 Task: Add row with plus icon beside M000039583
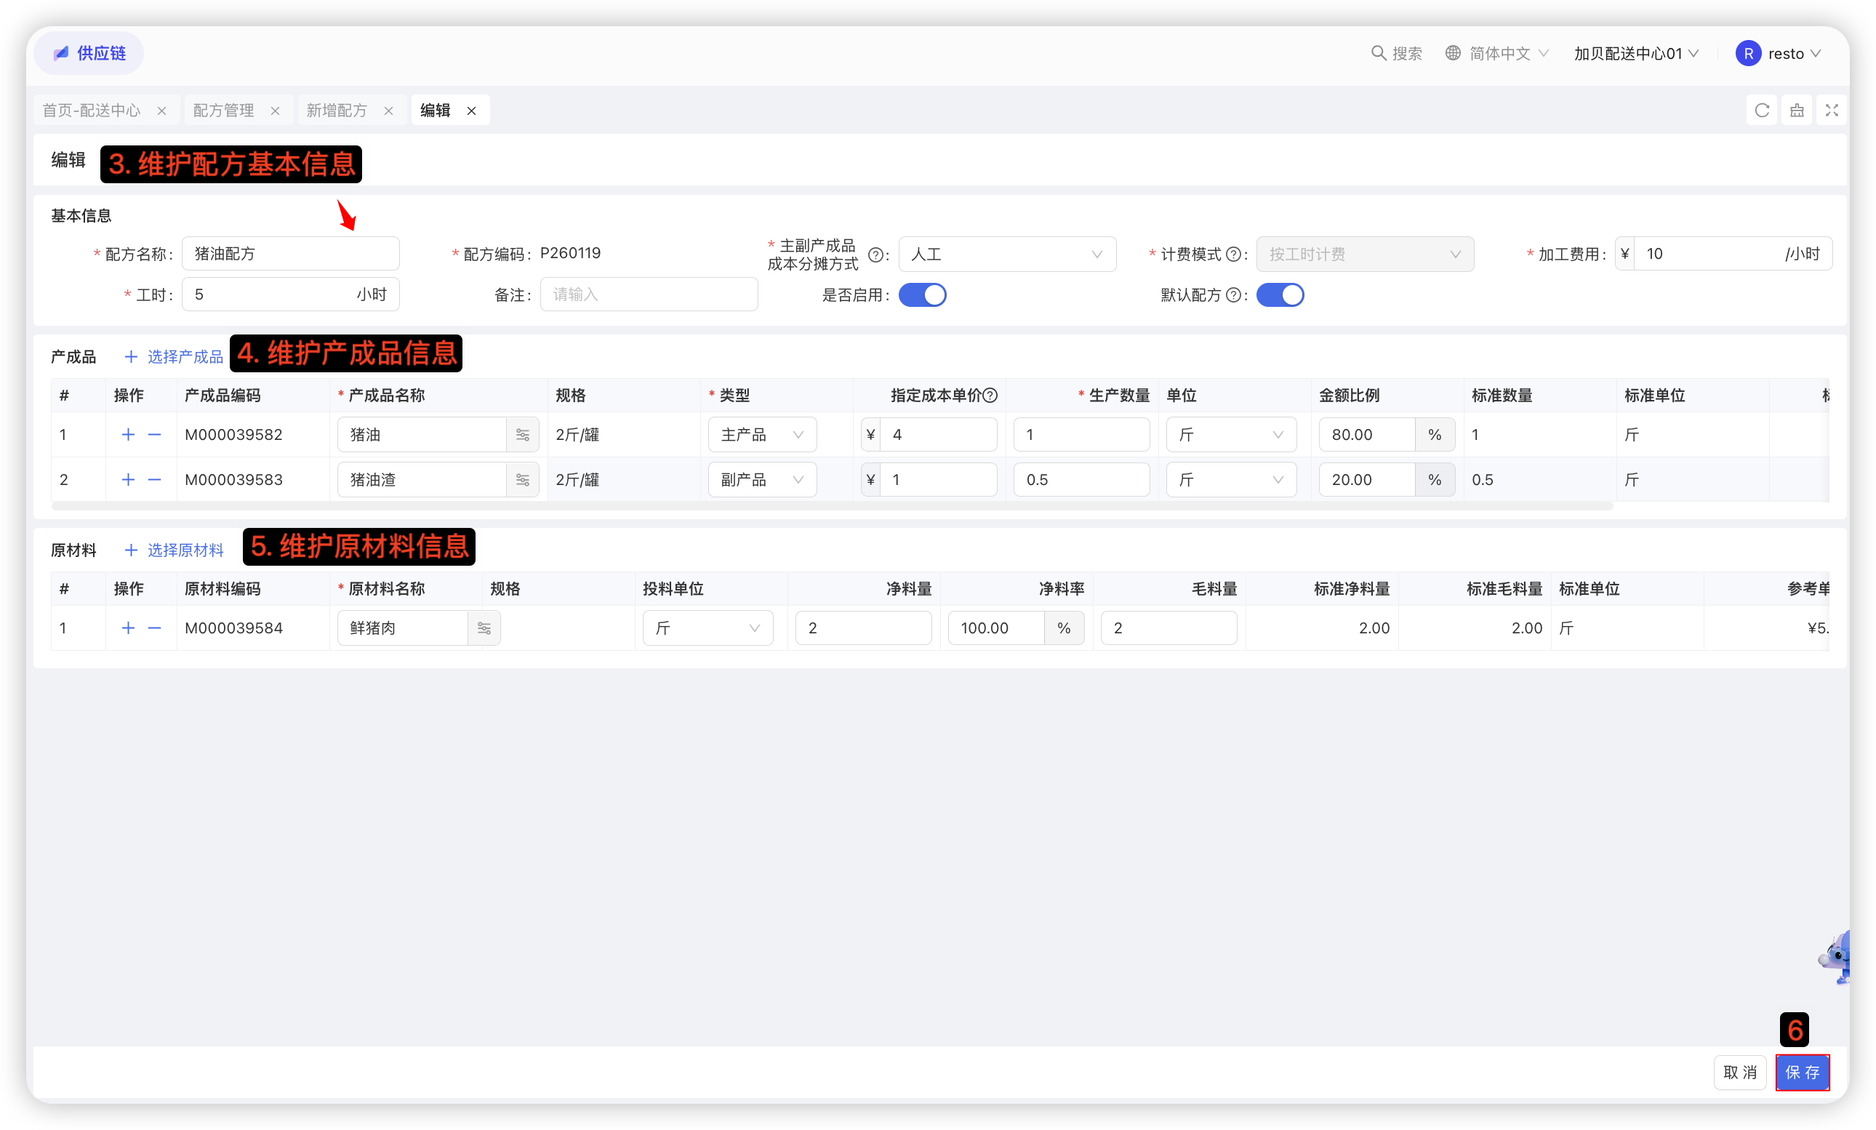[x=128, y=480]
